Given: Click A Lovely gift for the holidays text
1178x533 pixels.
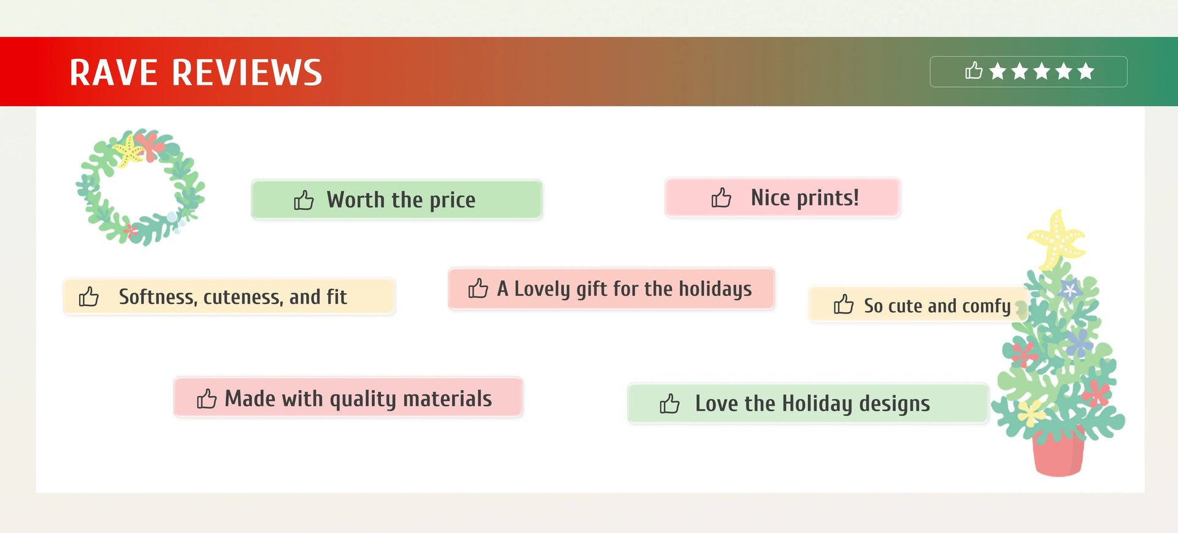Looking at the screenshot, I should pos(624,288).
